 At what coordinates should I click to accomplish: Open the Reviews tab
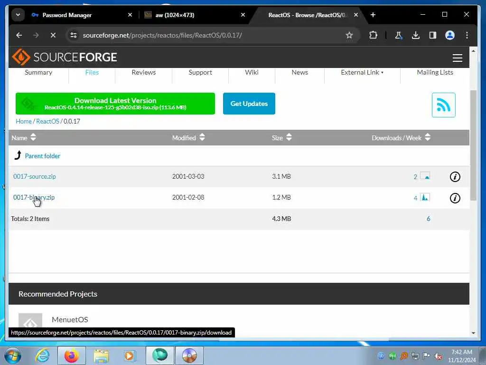point(143,72)
